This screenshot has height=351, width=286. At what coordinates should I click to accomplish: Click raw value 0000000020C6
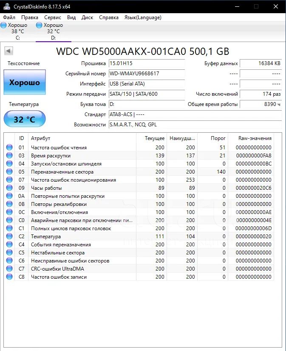(254, 188)
